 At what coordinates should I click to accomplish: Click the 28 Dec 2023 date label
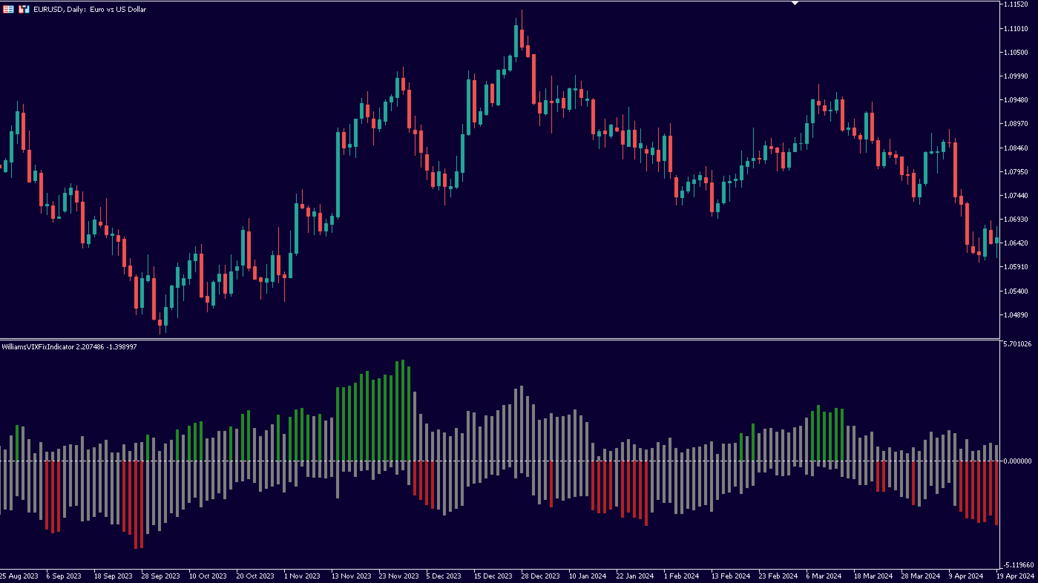540,576
